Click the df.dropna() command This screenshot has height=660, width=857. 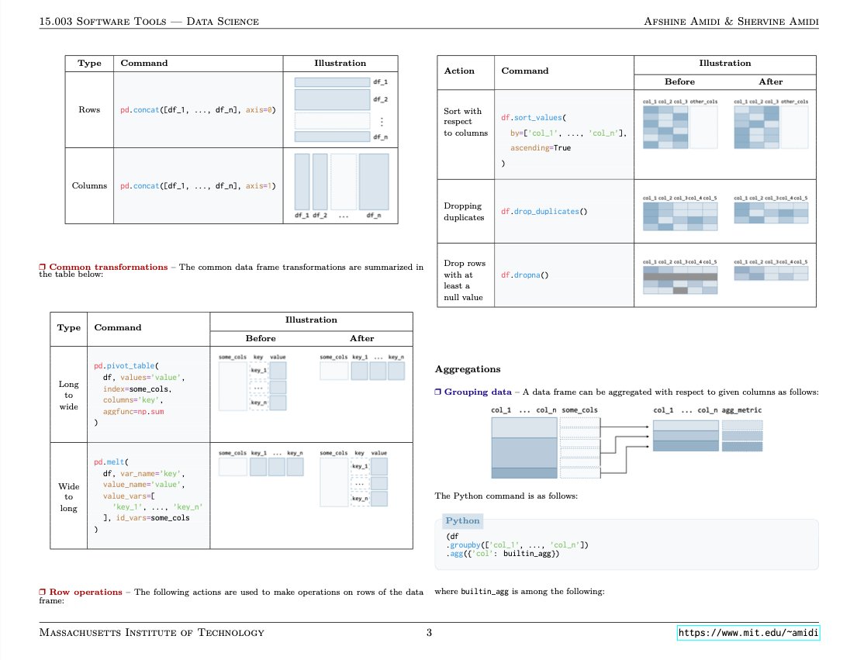pyautogui.click(x=525, y=275)
